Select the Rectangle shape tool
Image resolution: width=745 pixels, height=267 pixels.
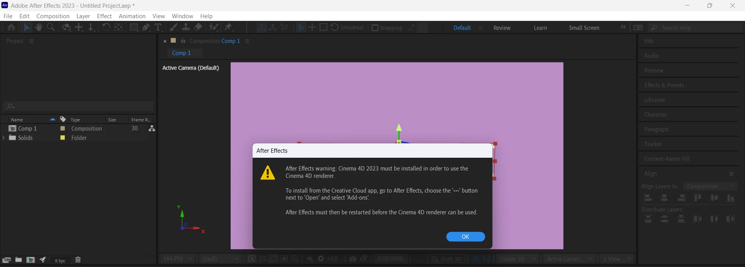click(x=134, y=28)
